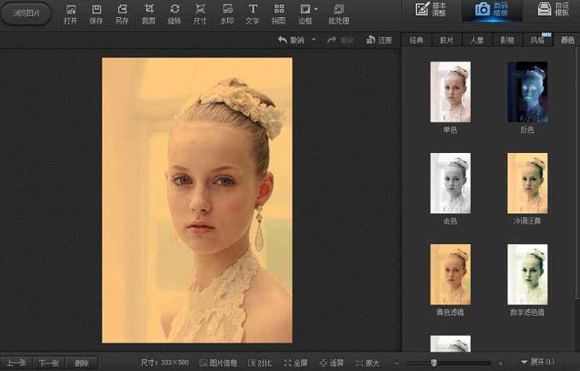Select the 旋转 (Rotate) tool
Viewport: 580px width, 371px height.
[x=174, y=14]
